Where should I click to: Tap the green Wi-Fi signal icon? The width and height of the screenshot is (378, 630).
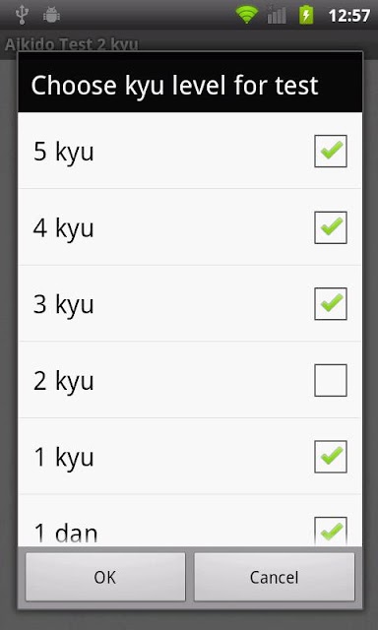pos(247,16)
